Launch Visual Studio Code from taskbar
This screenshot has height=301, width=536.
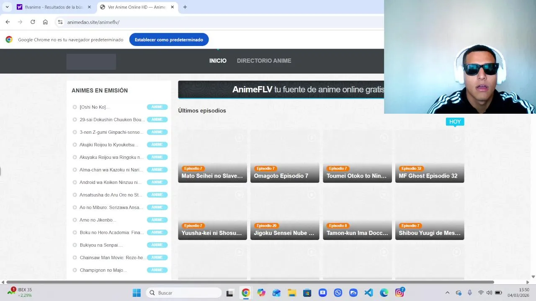pyautogui.click(x=368, y=293)
